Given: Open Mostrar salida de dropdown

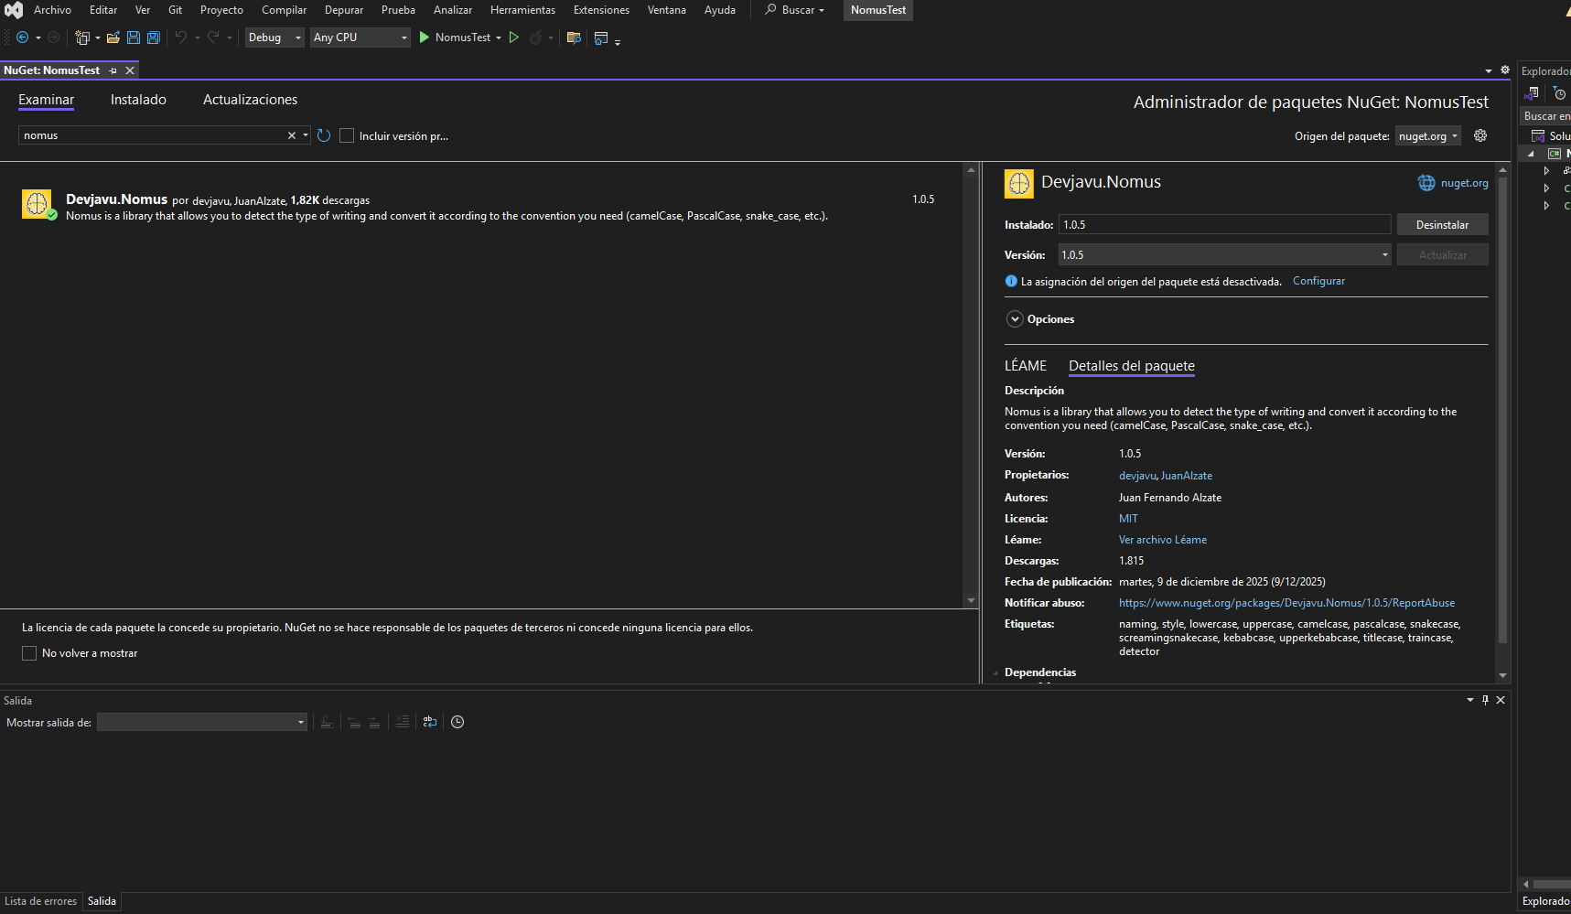Looking at the screenshot, I should (202, 722).
